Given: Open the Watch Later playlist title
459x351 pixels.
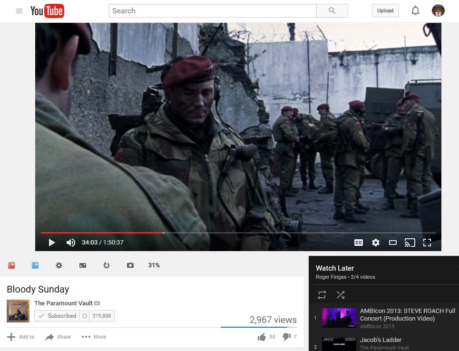Looking at the screenshot, I should [x=334, y=268].
